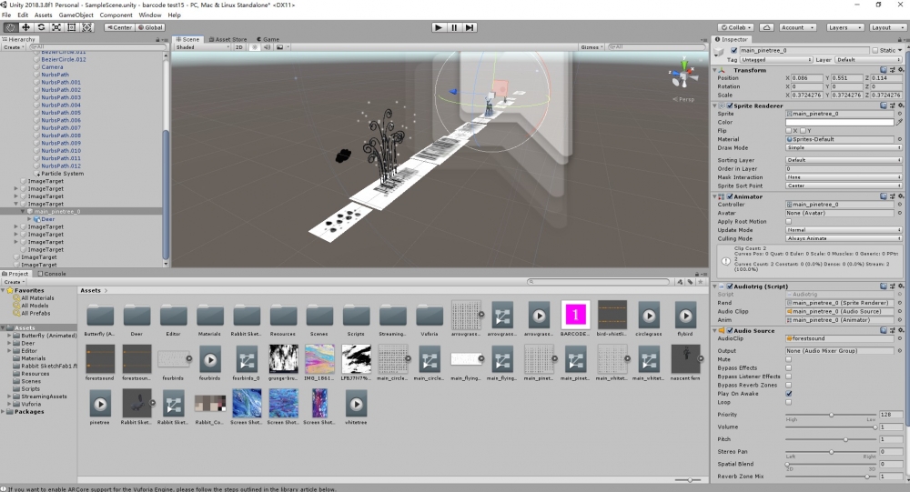Click the Play button
The width and height of the screenshot is (910, 492).
point(439,27)
